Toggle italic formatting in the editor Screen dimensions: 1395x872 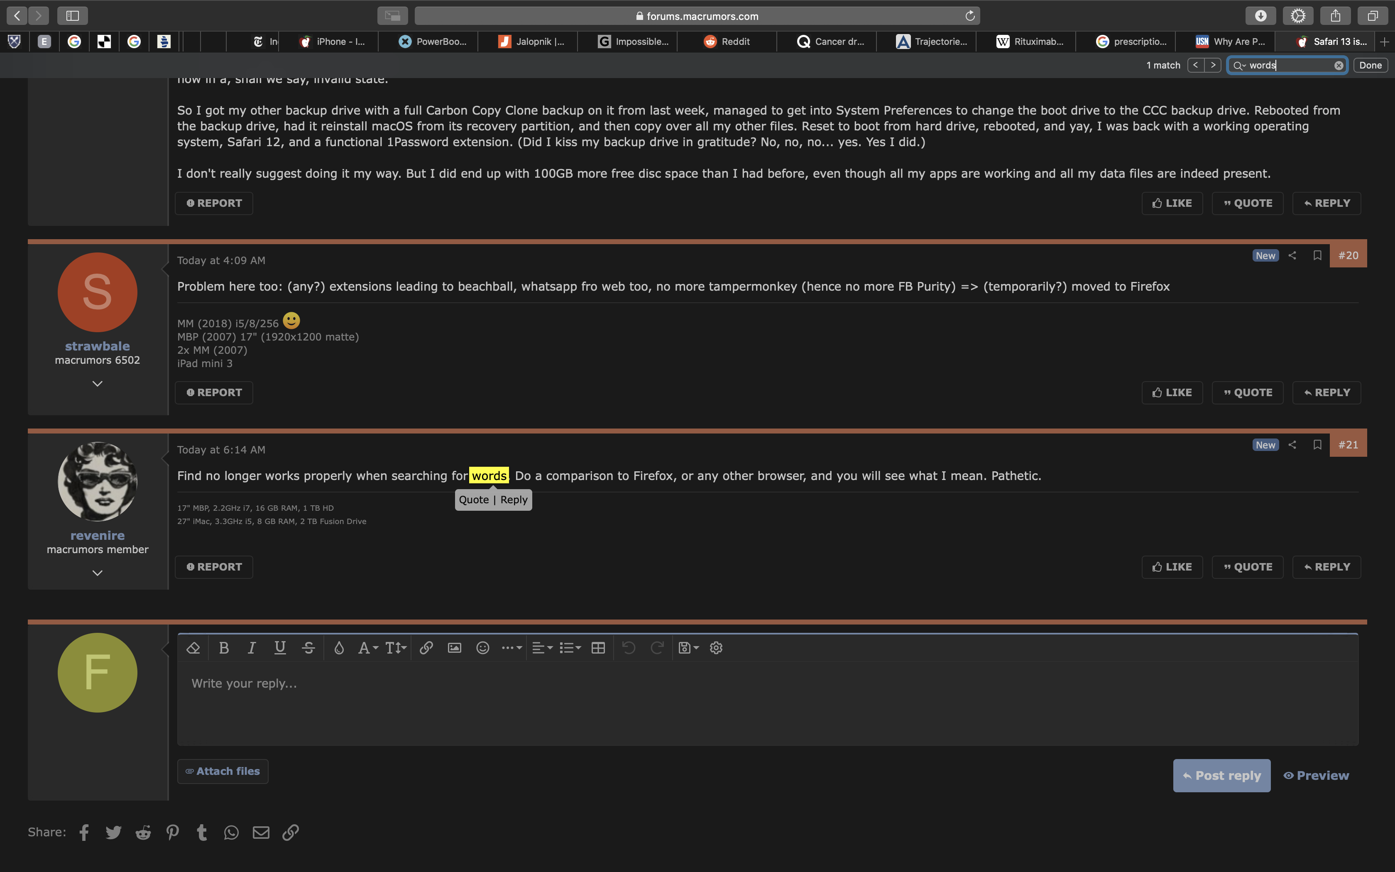252,648
